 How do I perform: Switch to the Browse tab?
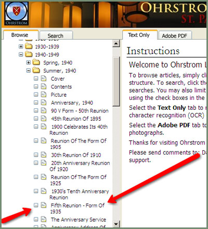(21, 35)
